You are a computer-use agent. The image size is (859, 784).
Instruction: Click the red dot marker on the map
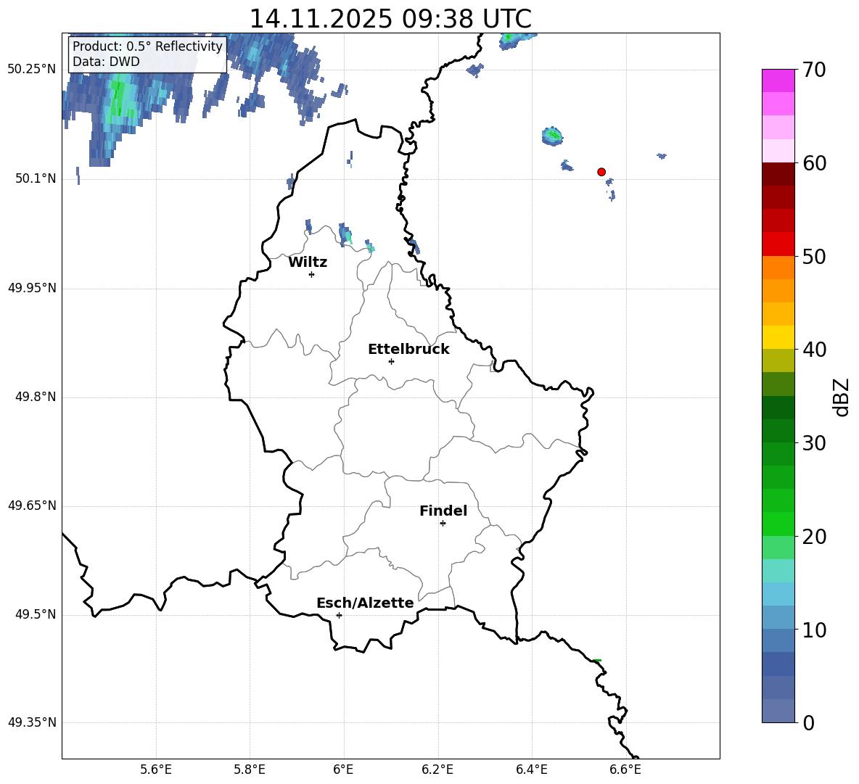(x=601, y=172)
